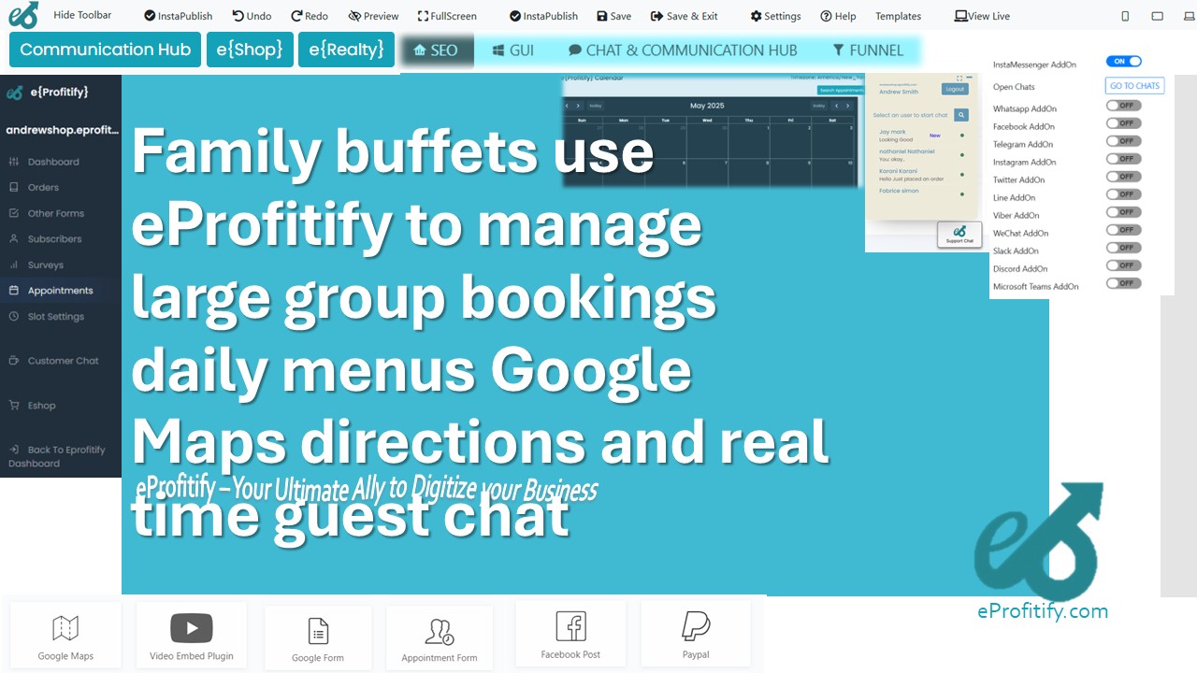Enable the Whatsapp AddOn
1197x673 pixels.
(x=1122, y=106)
